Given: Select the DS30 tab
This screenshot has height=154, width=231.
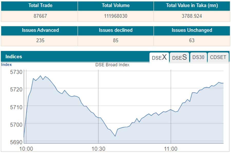Looking at the screenshot, I should click(x=198, y=57).
